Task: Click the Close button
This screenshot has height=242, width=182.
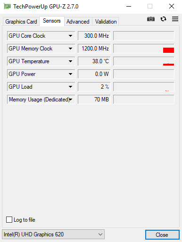Action: tap(162, 235)
